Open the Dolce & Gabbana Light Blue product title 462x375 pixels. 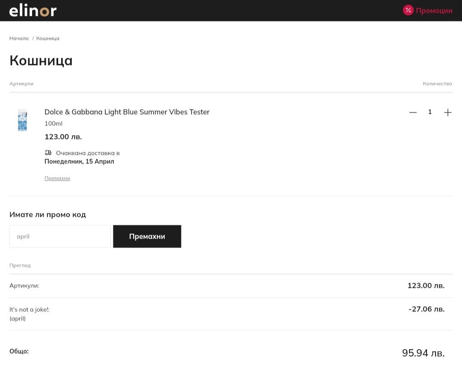pos(127,112)
